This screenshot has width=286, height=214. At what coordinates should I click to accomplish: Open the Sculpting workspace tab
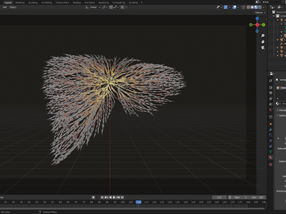click(x=33, y=2)
